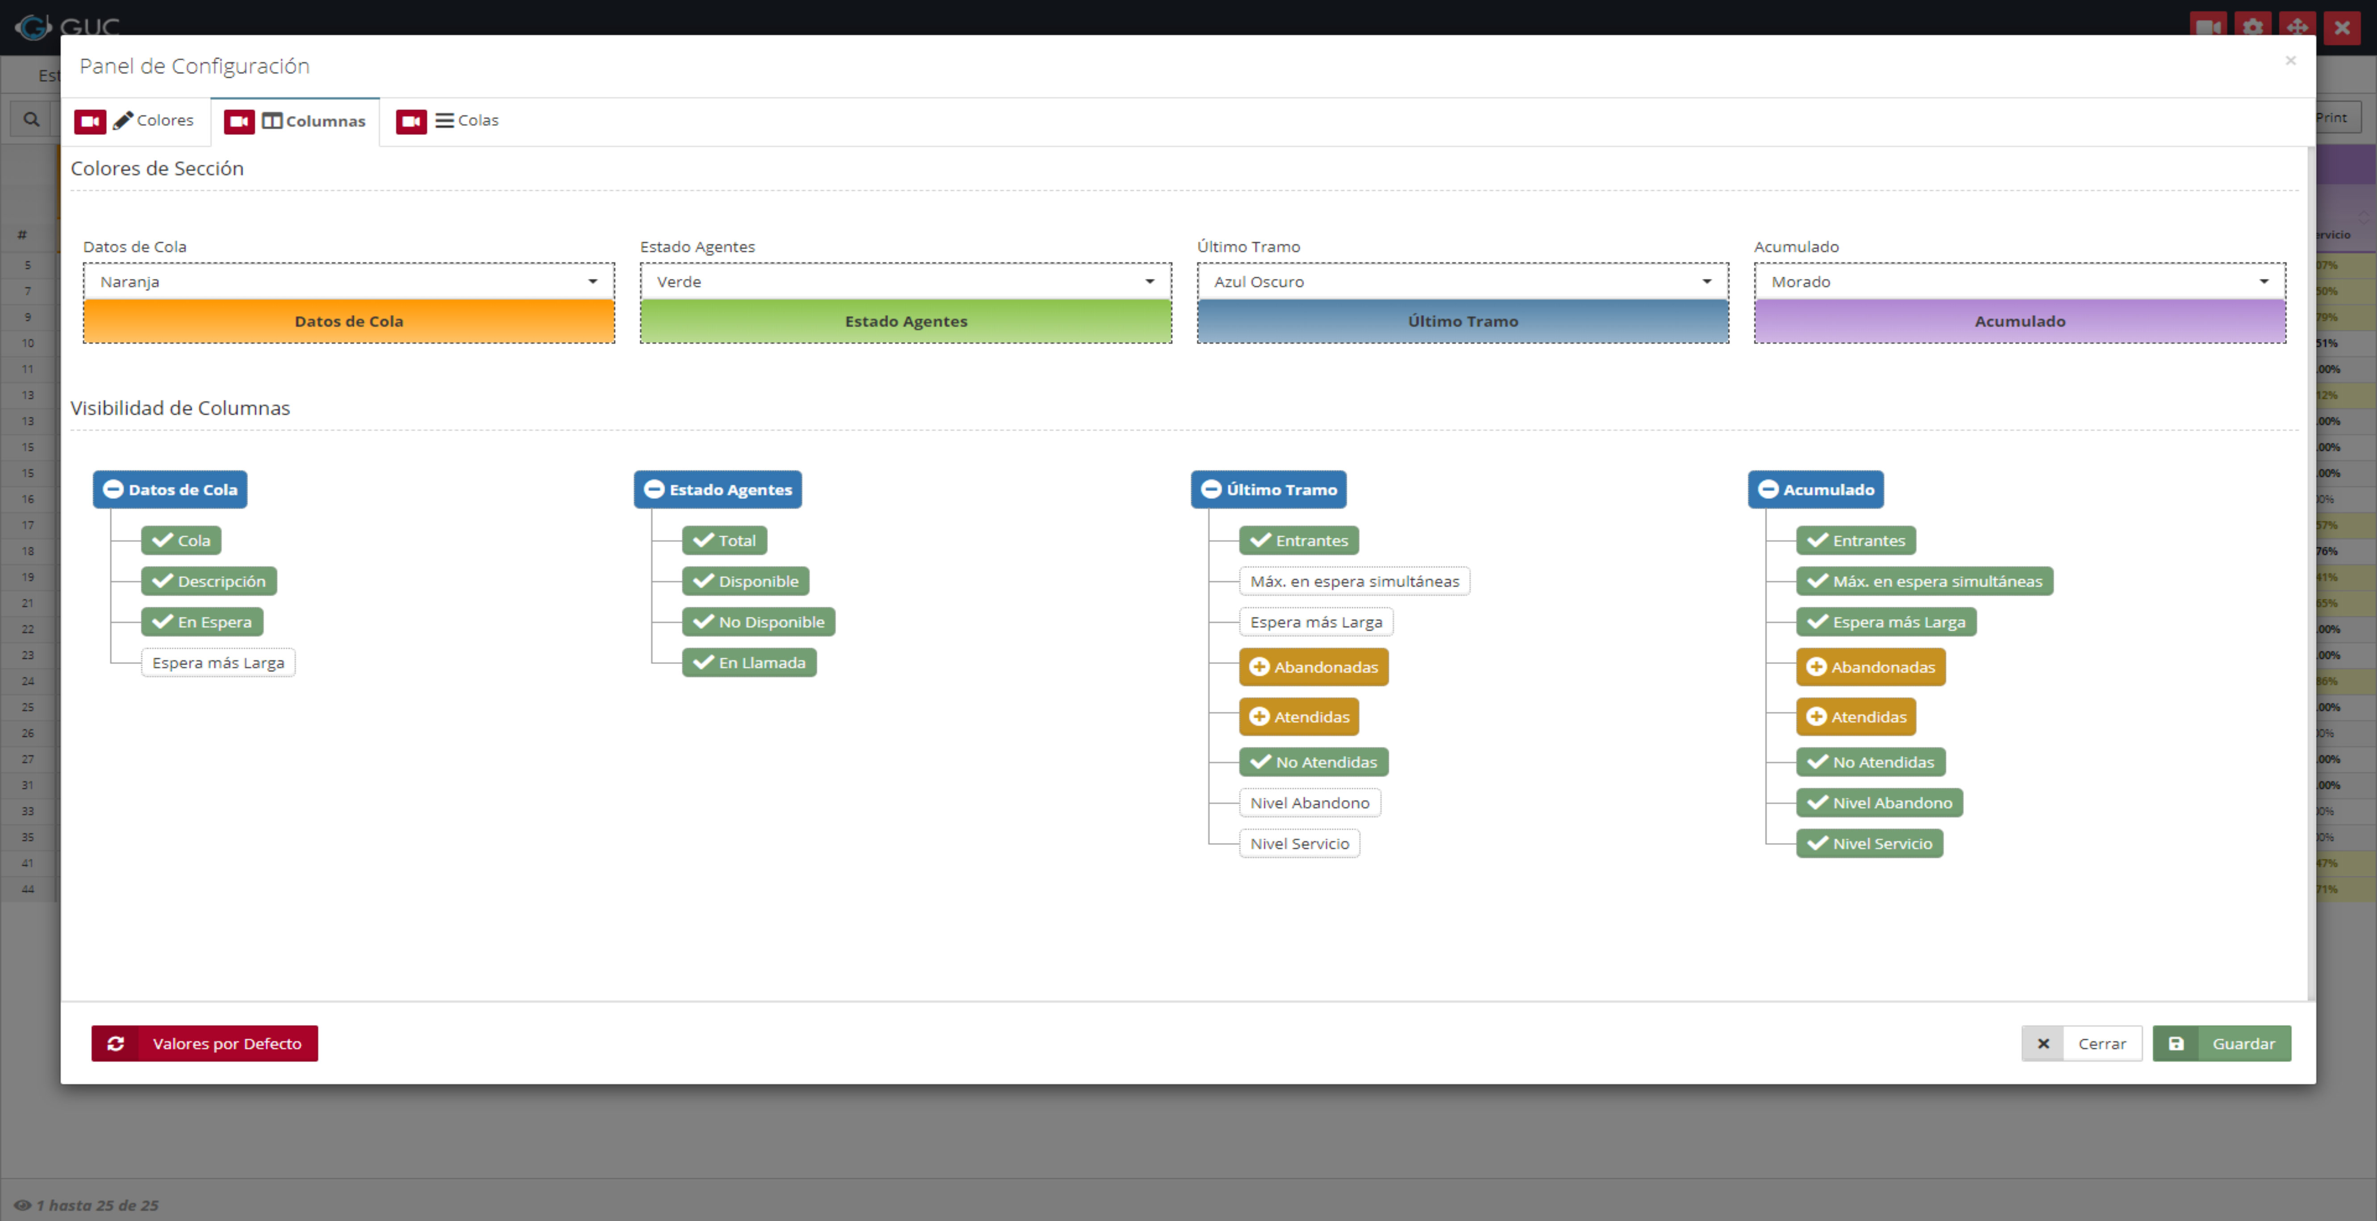Click the plus icon on Acumulado Abandonadas
2377x1221 pixels.
(x=1817, y=667)
